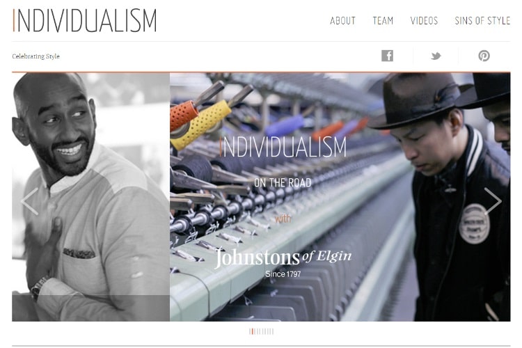Select the first carousel indicator bar

[250, 331]
